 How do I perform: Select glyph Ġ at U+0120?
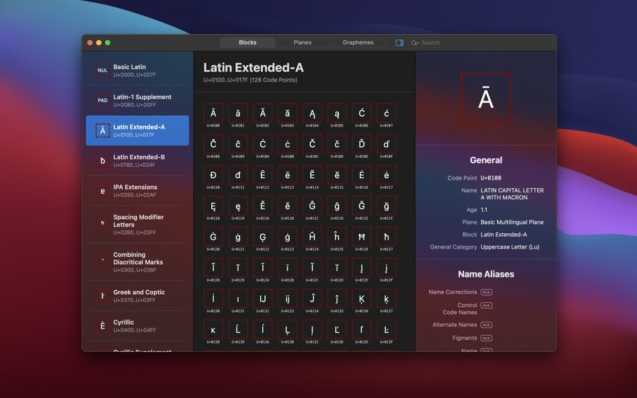pos(213,237)
